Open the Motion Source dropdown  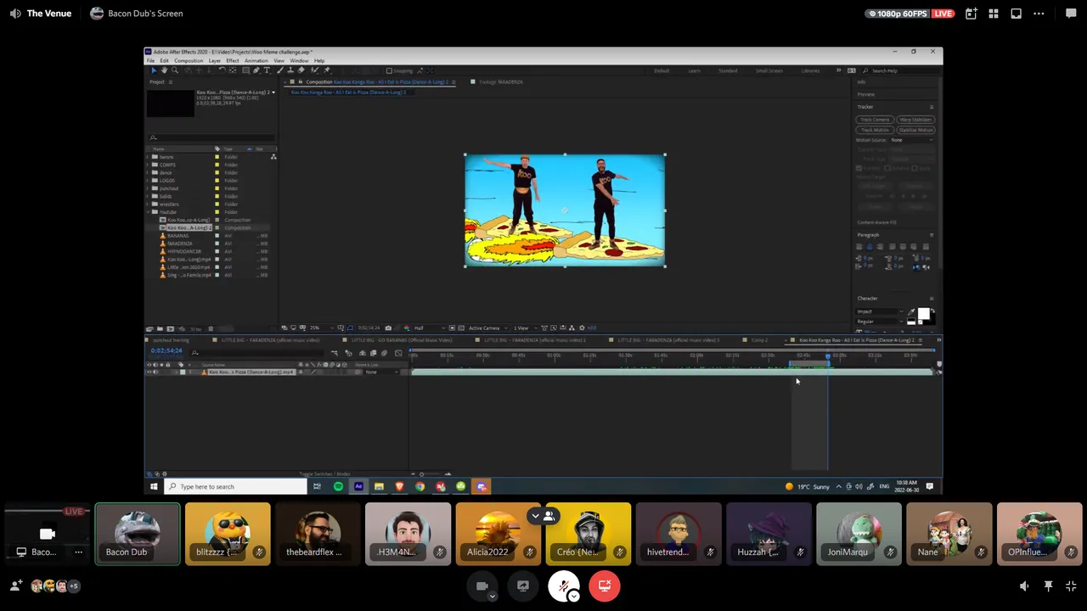pyautogui.click(x=912, y=140)
